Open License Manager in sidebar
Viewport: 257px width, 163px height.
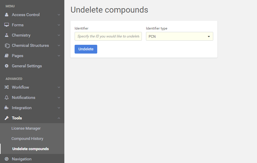click(x=26, y=128)
